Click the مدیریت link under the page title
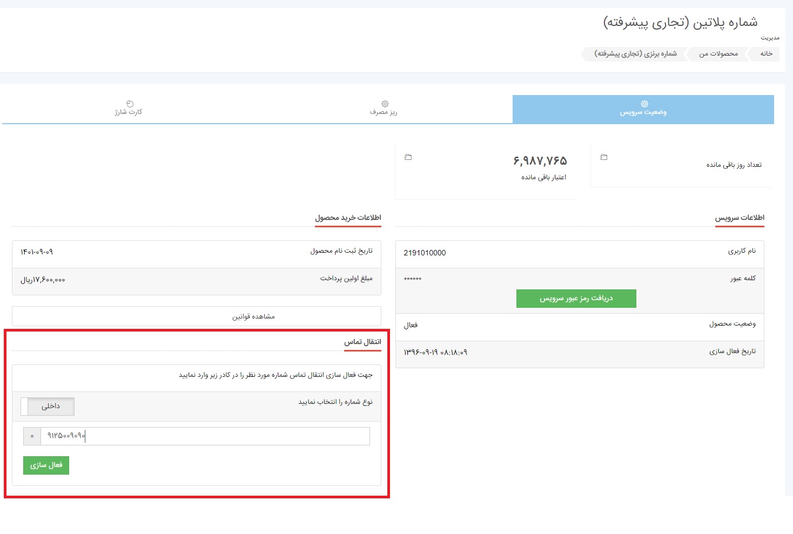Viewport: 793px width, 534px height. coord(771,37)
